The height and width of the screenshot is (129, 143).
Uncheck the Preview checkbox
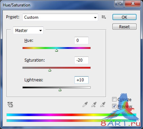coord(114,106)
